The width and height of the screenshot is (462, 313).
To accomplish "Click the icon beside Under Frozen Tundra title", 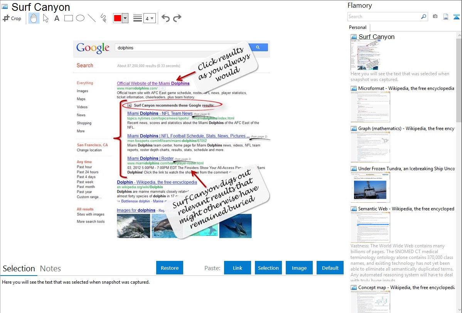I will tap(354, 168).
